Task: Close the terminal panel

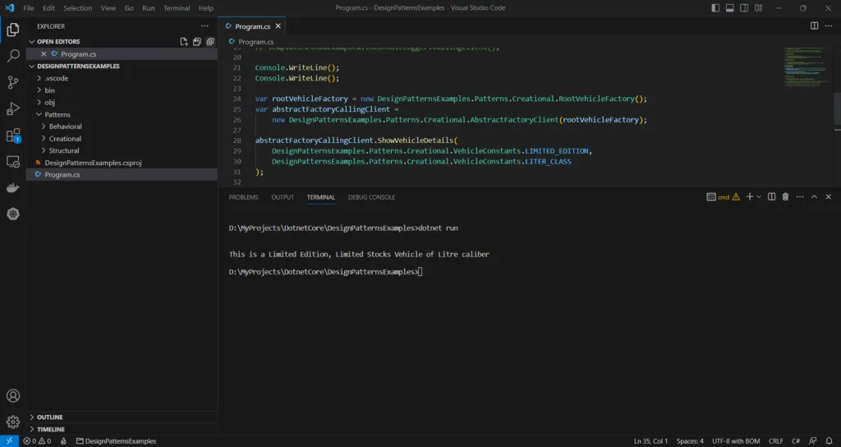Action: point(828,197)
